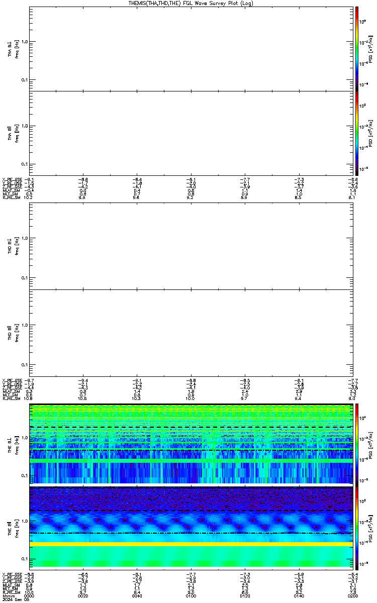Click the '0040' time tick label

point(137,596)
